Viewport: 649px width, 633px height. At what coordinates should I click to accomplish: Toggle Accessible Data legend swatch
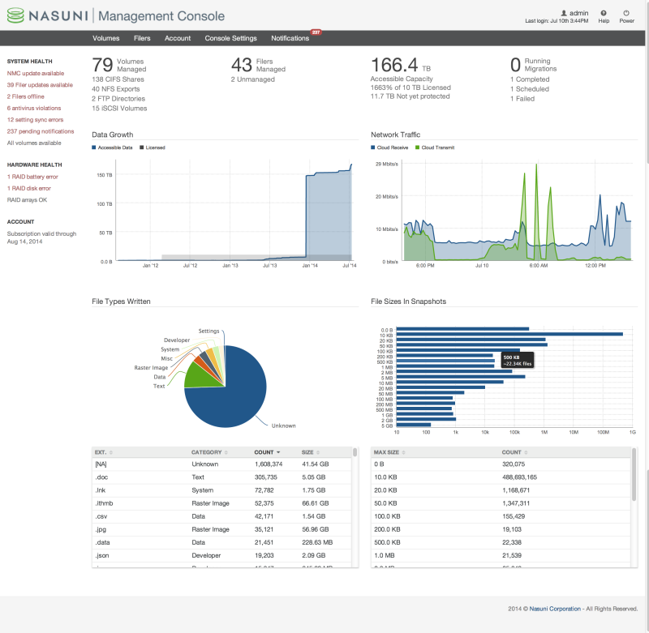(x=94, y=148)
